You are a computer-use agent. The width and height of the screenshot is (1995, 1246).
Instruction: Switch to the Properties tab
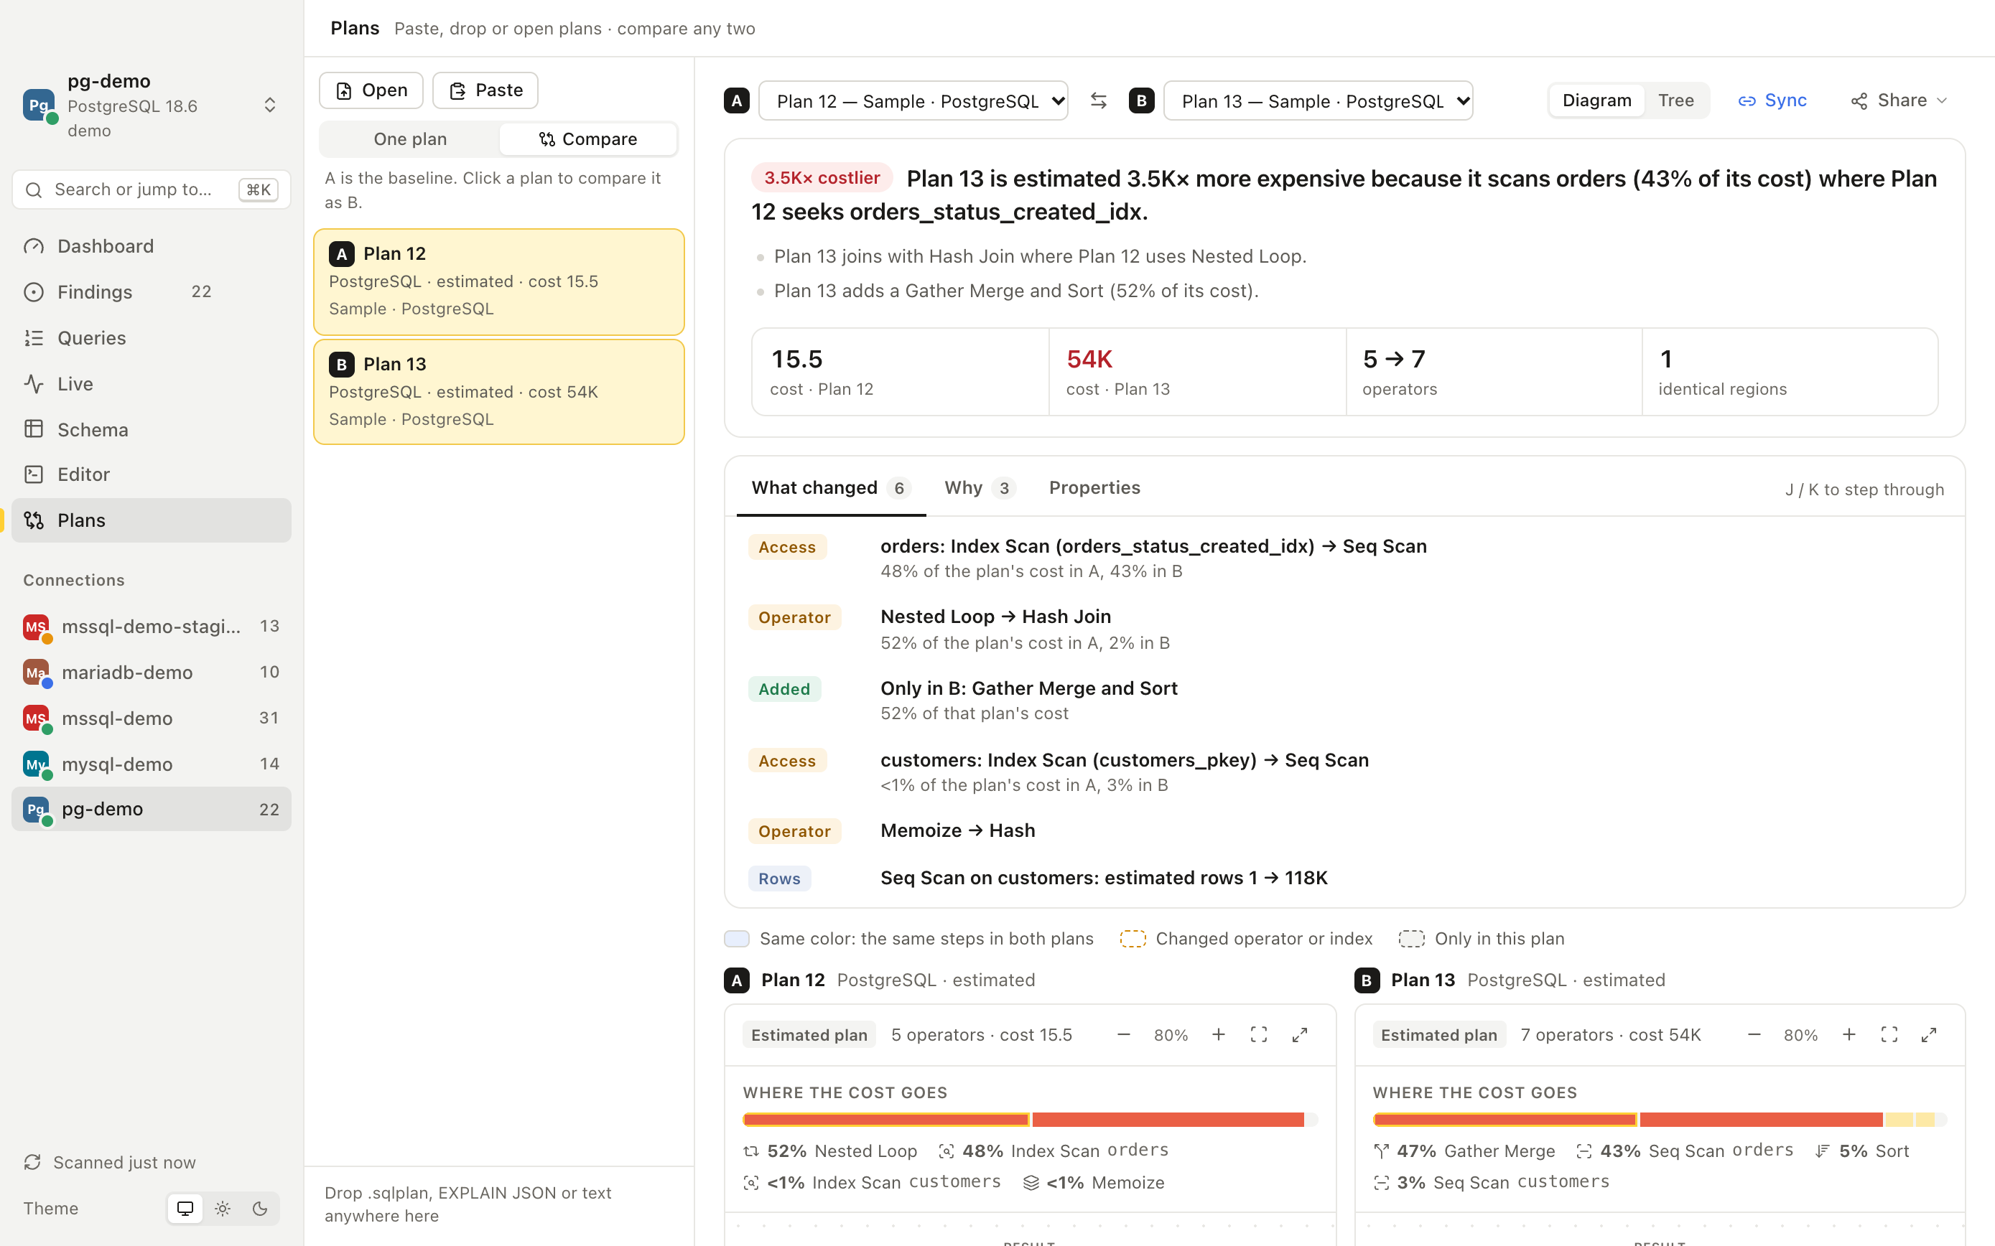coord(1094,488)
